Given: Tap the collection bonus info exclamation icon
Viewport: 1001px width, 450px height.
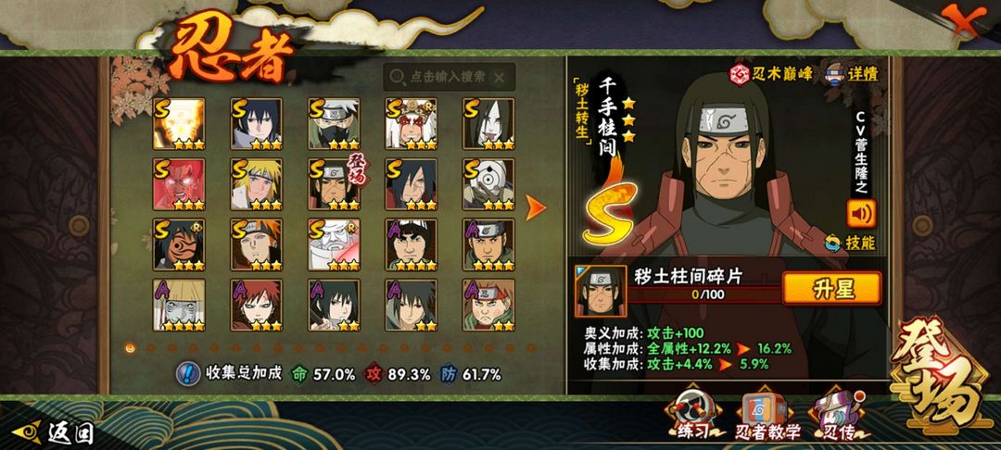Looking at the screenshot, I should click(188, 373).
